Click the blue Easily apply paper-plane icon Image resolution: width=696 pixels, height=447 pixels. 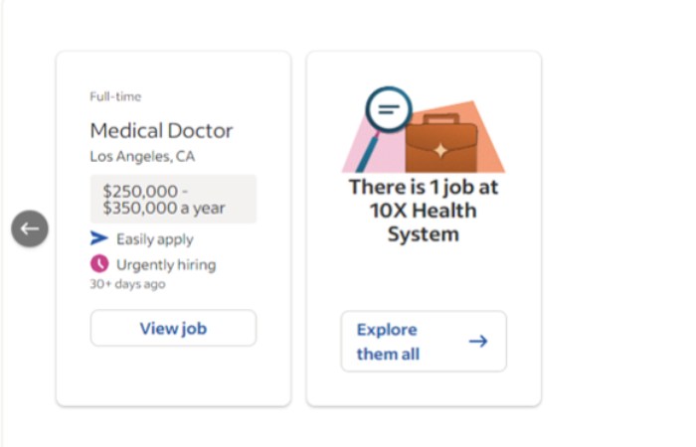pyautogui.click(x=99, y=238)
